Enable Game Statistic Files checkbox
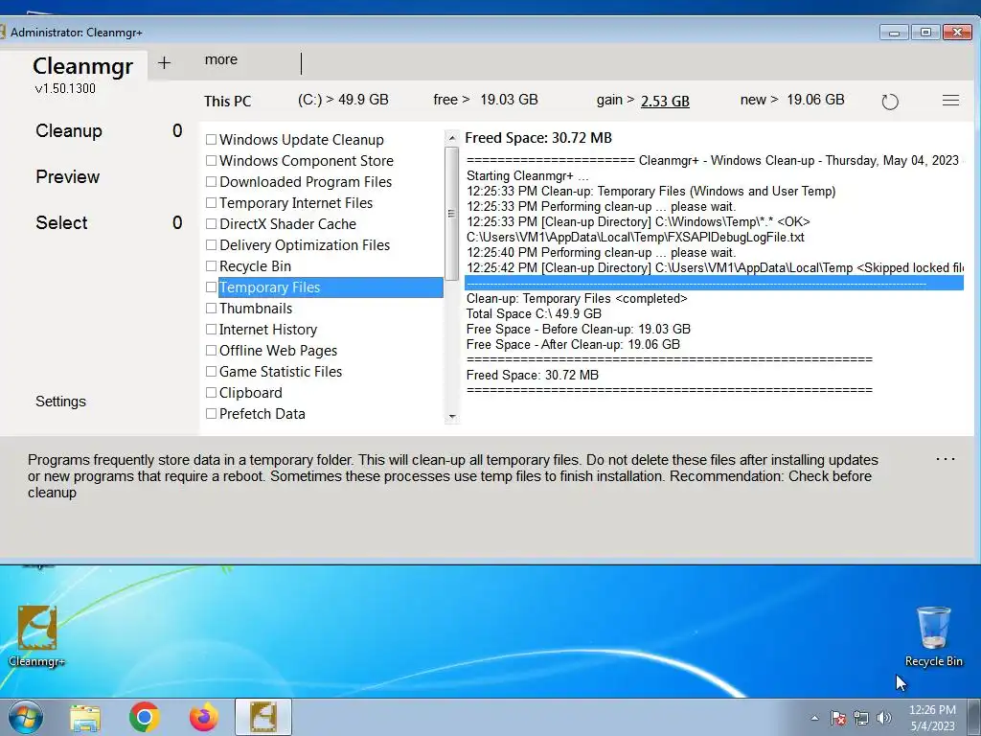Screen dimensions: 981x736 pyautogui.click(x=212, y=372)
